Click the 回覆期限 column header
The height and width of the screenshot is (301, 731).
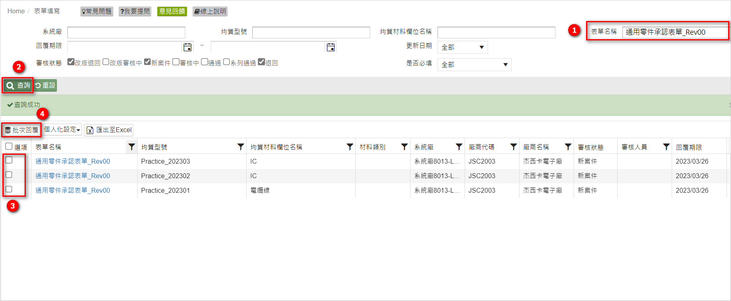point(689,147)
